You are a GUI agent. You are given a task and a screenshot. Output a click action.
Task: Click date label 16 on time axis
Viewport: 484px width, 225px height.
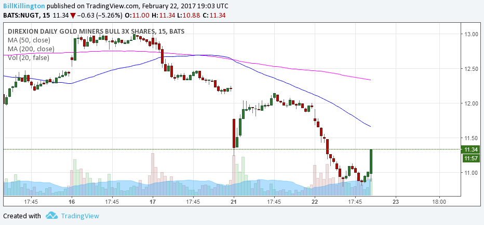point(72,202)
